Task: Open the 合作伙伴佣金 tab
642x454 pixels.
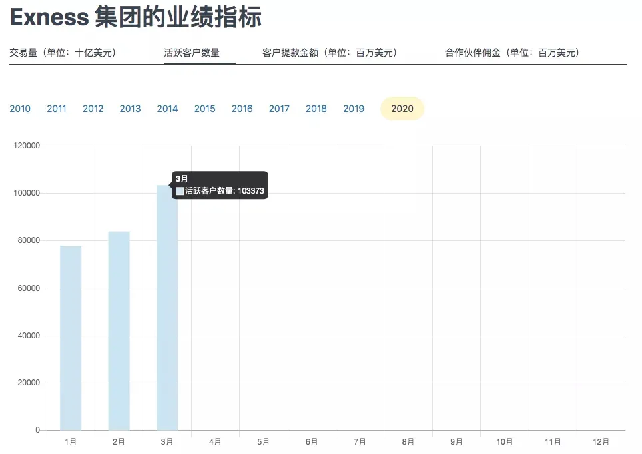Action: (512, 53)
